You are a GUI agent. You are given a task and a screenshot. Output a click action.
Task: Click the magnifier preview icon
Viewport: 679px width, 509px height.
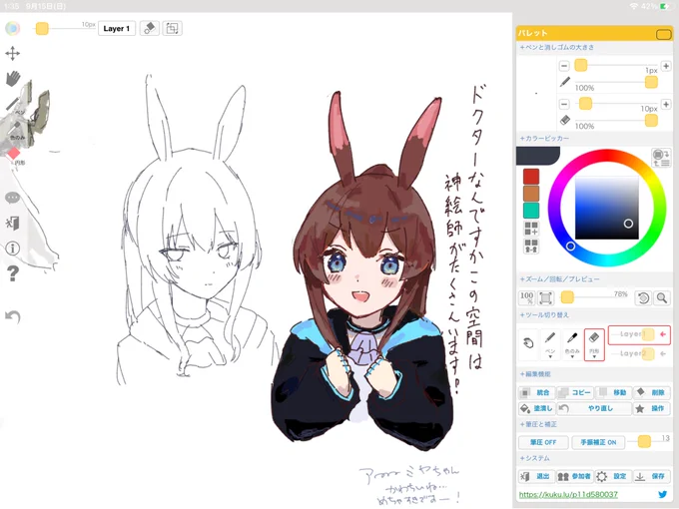pyautogui.click(x=662, y=297)
